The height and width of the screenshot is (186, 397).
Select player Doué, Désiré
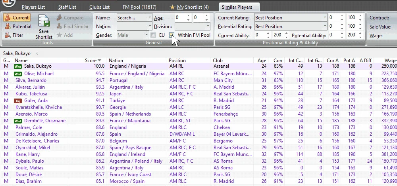click(29, 175)
